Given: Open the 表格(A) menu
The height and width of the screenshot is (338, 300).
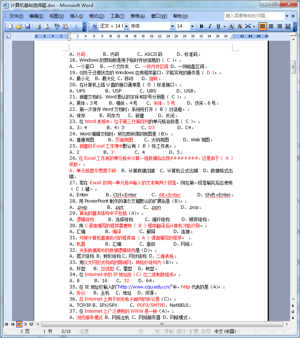Looking at the screenshot, I should (138, 16).
